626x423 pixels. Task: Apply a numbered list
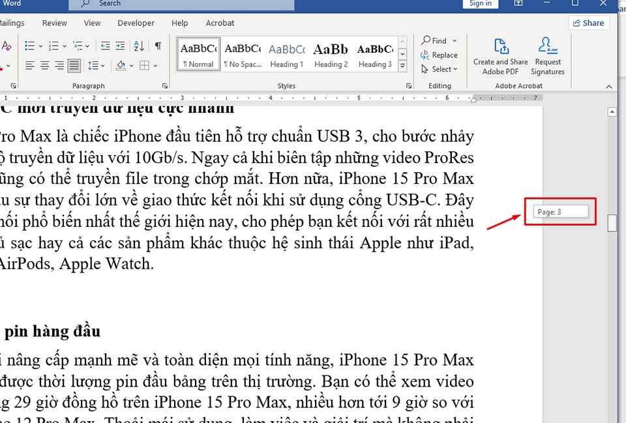(x=53, y=46)
